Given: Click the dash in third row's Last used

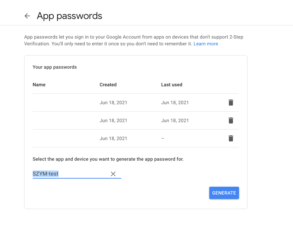Looking at the screenshot, I should point(163,139).
